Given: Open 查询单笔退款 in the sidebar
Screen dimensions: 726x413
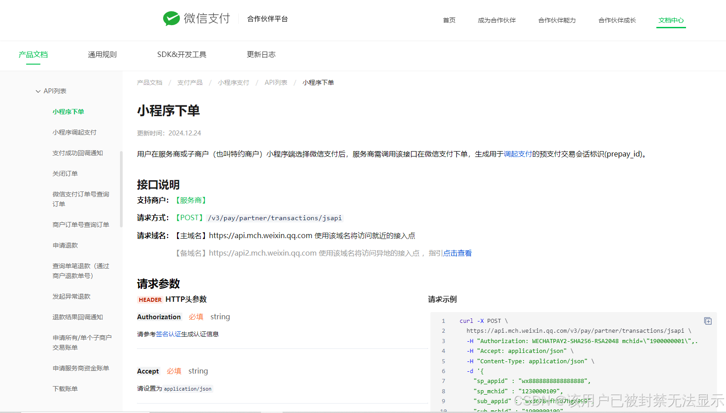Looking at the screenshot, I should pyautogui.click(x=80, y=271).
